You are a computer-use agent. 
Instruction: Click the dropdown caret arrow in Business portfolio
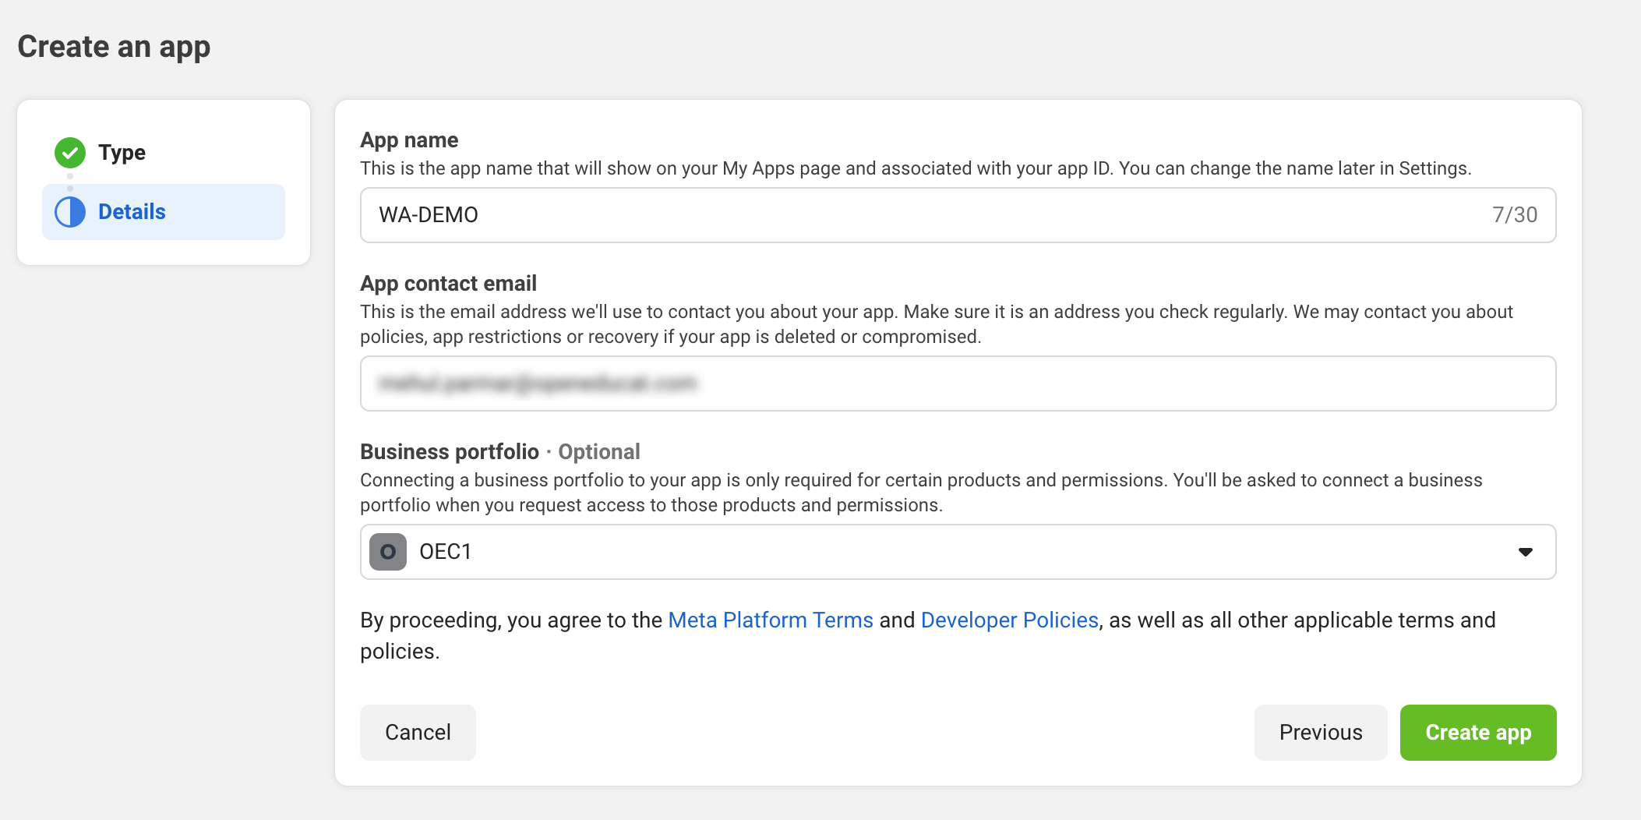click(x=1526, y=552)
